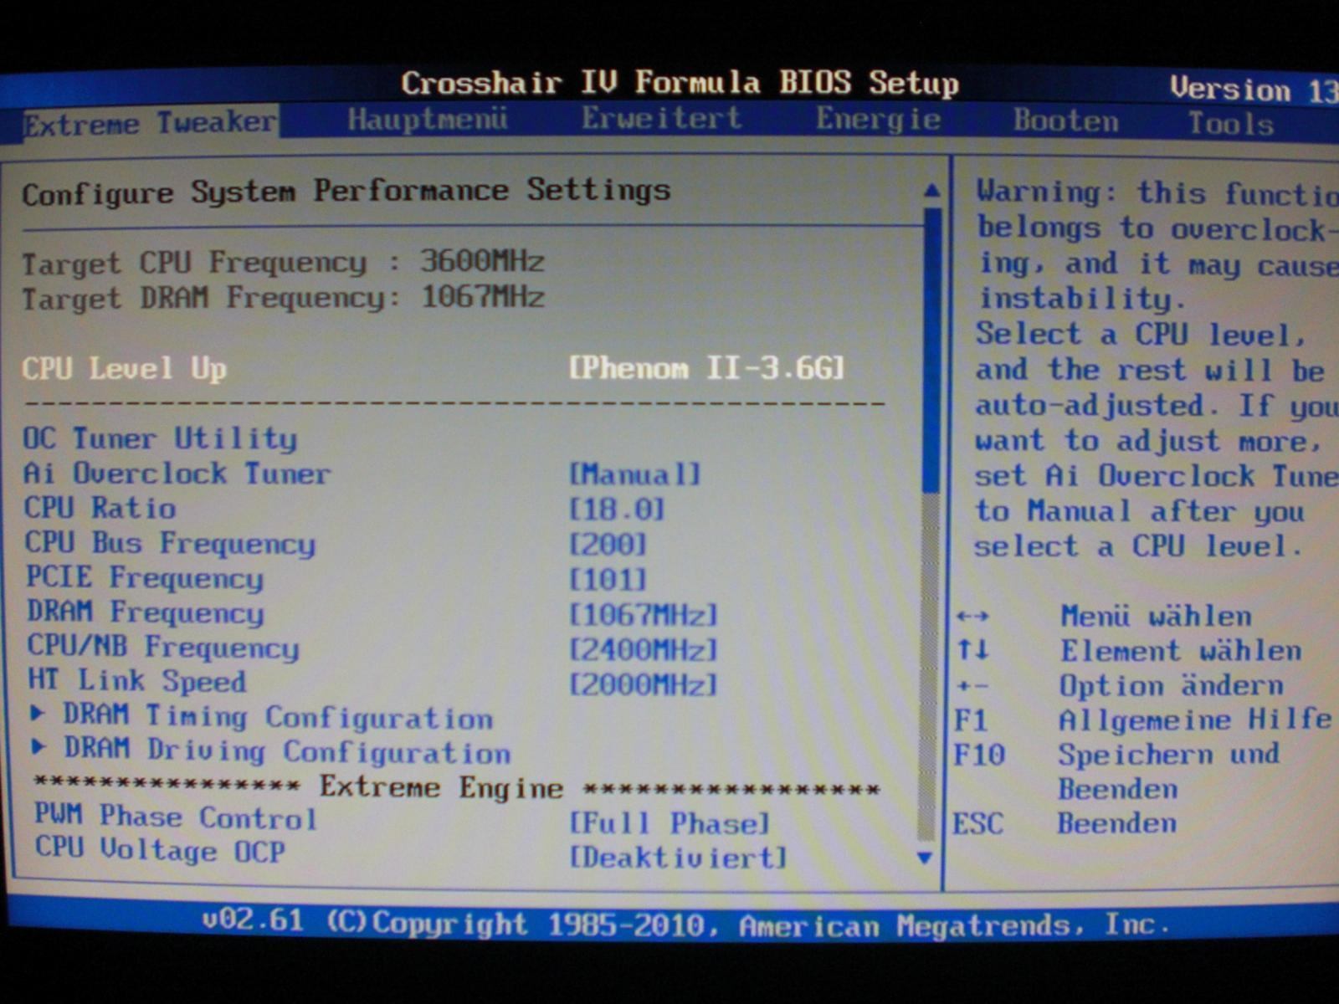The width and height of the screenshot is (1339, 1004).
Task: Click the Crosshair IV Formula BIOS Setup title
Action: click(x=680, y=83)
